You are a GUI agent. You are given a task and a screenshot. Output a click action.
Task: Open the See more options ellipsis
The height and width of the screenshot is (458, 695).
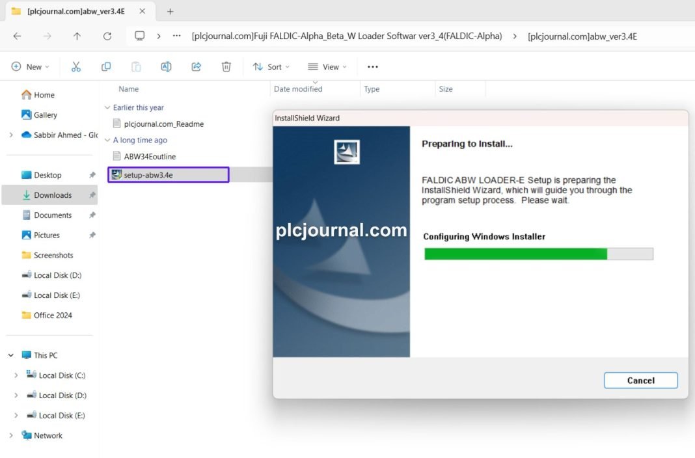click(372, 66)
